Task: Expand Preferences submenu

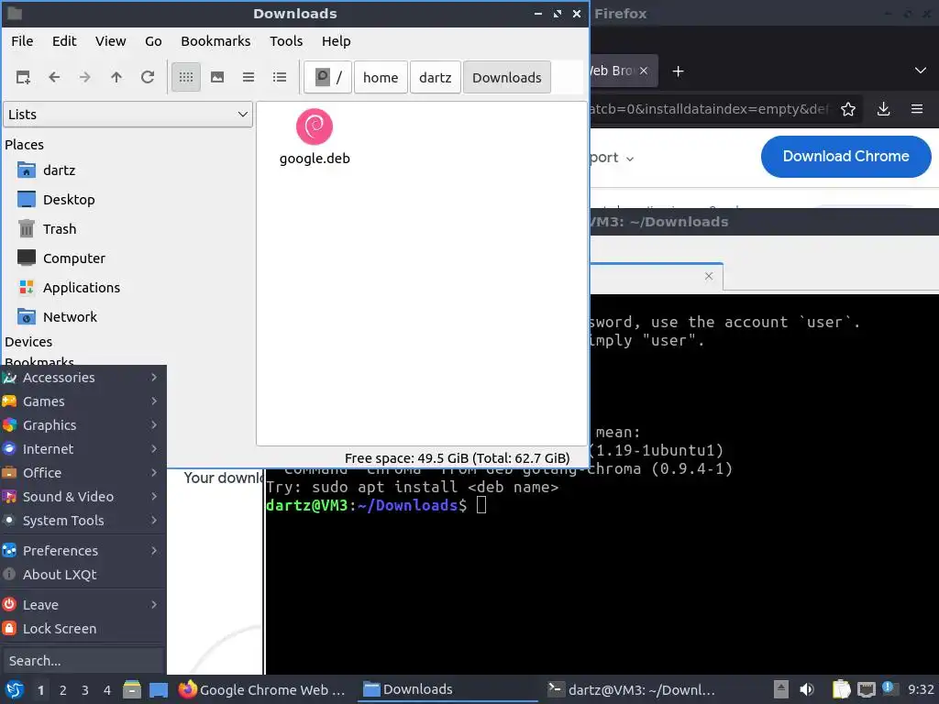Action: (x=83, y=551)
